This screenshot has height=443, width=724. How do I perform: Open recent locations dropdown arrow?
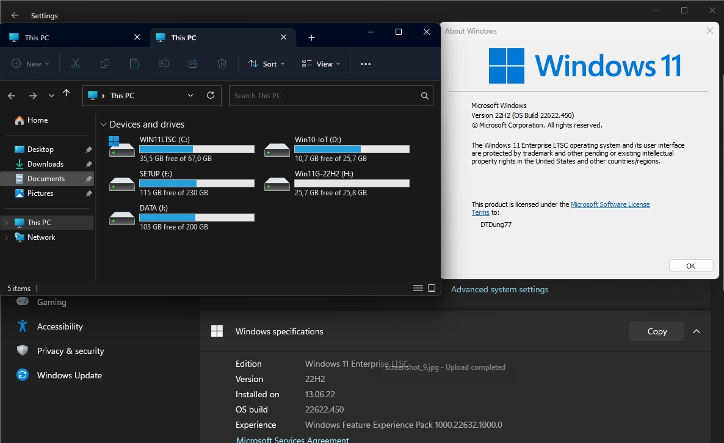pyautogui.click(x=51, y=96)
